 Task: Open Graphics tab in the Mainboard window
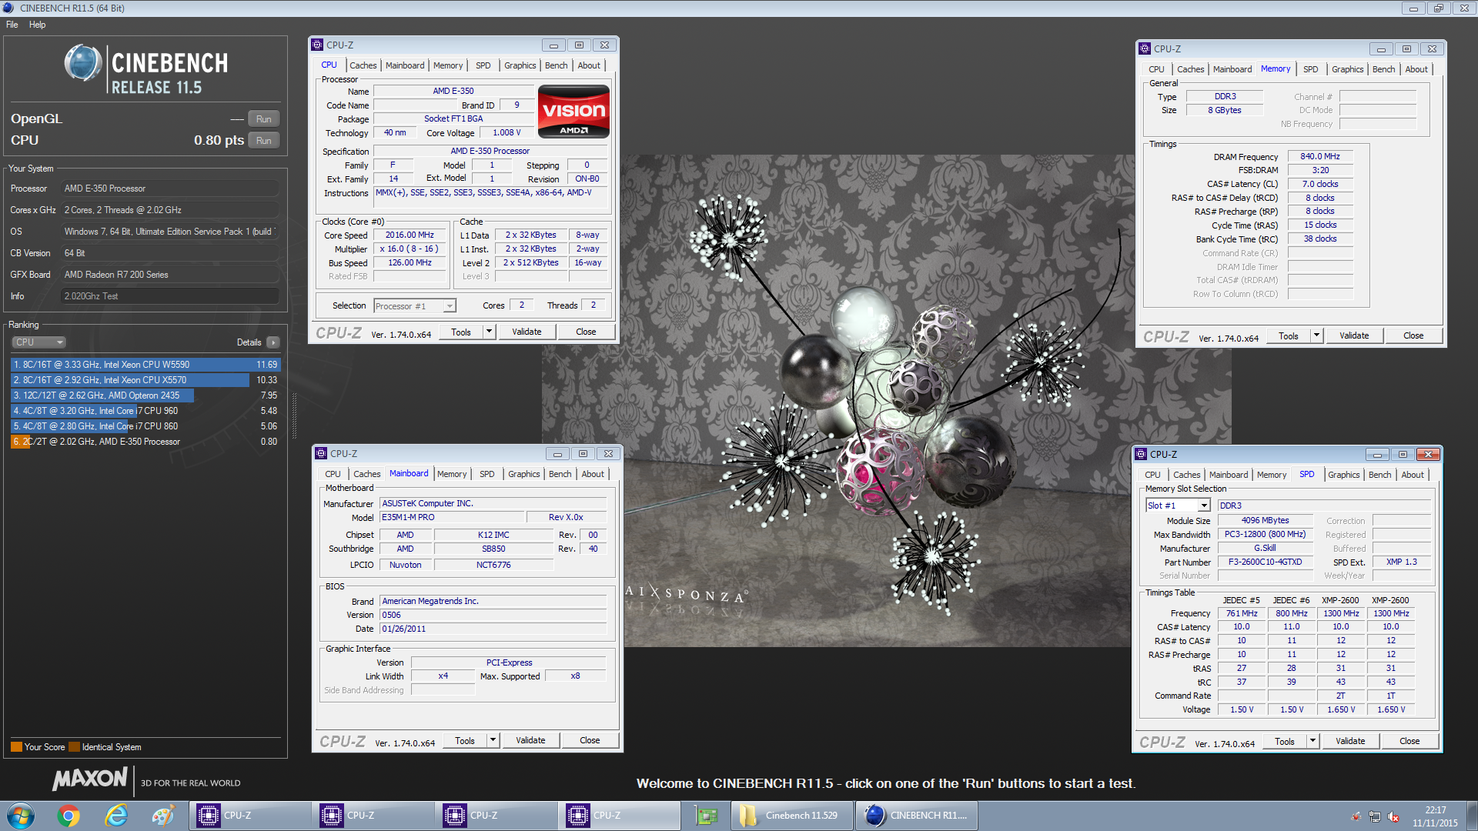[523, 474]
